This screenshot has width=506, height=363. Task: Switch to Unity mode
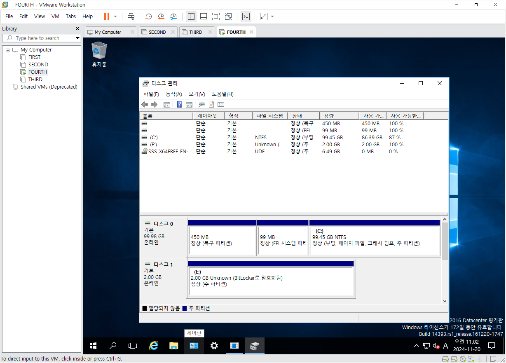228,16
